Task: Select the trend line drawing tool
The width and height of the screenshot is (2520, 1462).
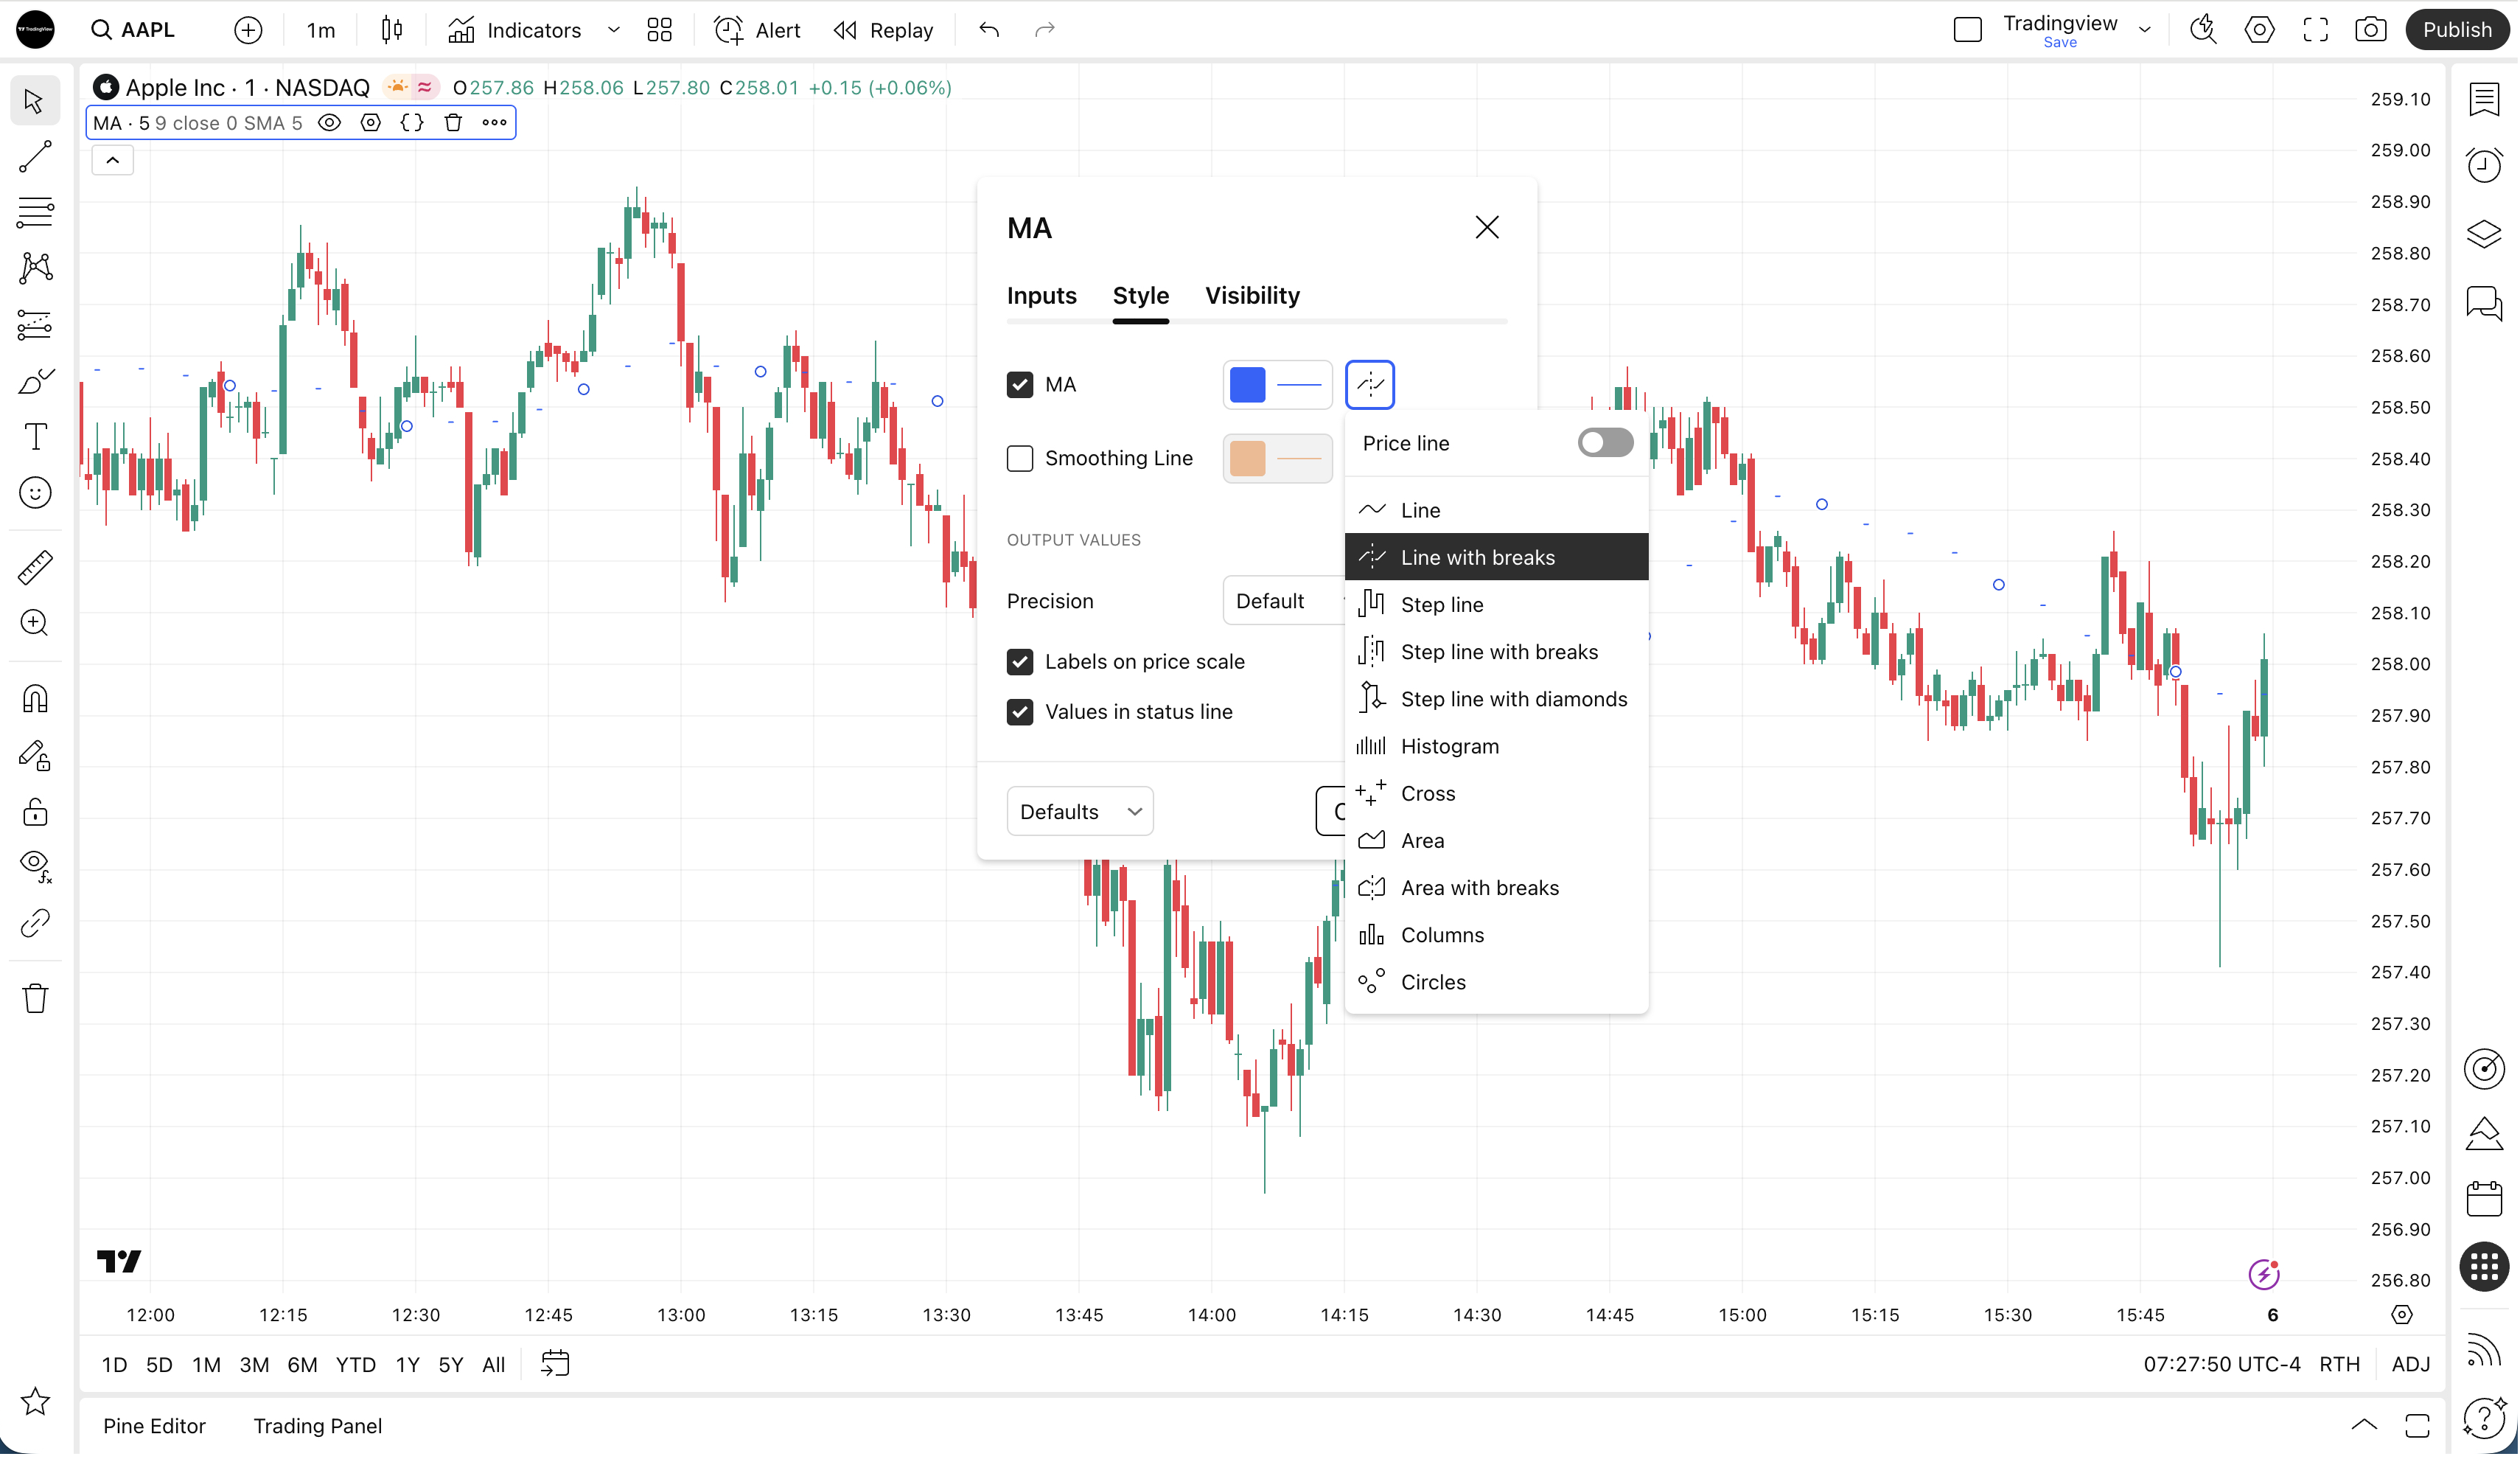Action: click(35, 156)
